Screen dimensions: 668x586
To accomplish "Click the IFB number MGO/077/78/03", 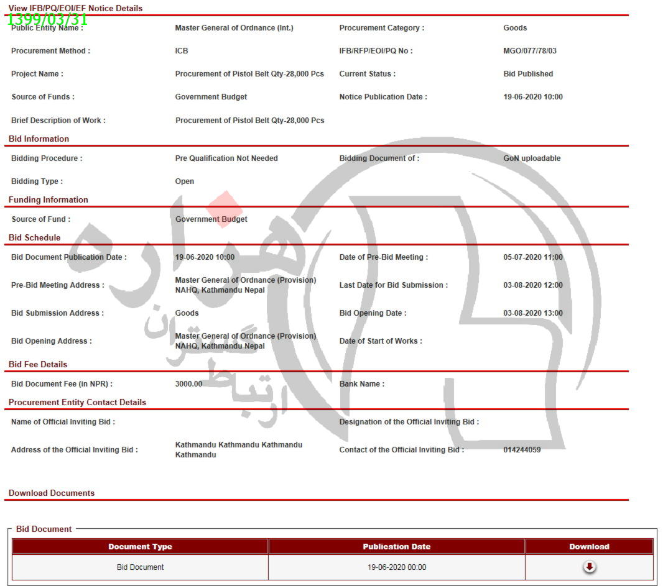I will point(529,51).
